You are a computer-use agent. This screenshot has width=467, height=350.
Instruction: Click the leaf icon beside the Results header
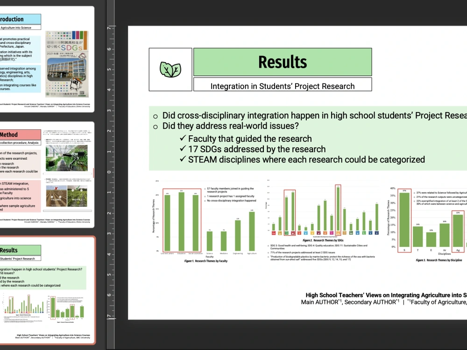tap(170, 69)
